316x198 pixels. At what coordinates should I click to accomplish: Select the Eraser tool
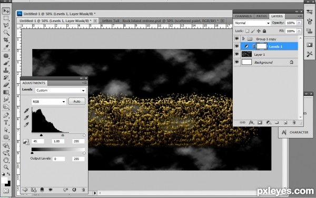(x=6, y=85)
